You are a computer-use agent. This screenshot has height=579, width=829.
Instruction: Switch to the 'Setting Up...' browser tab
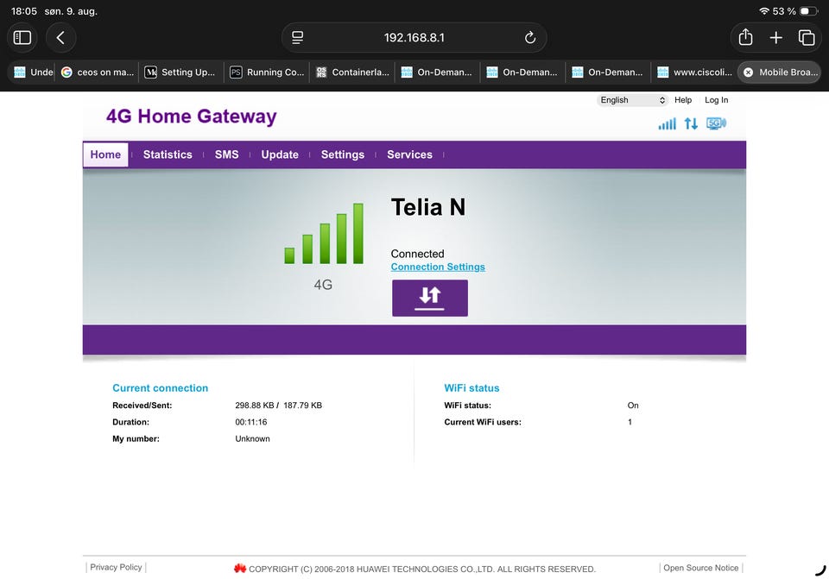(180, 72)
